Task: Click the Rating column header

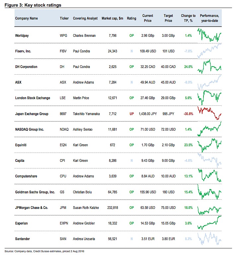Action: point(131,18)
